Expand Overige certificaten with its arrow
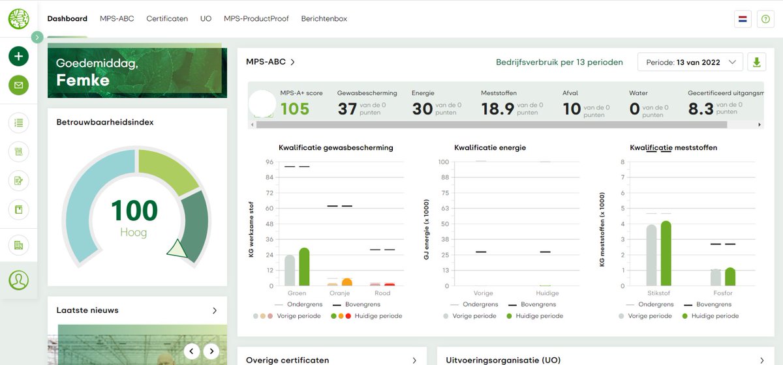 (414, 360)
